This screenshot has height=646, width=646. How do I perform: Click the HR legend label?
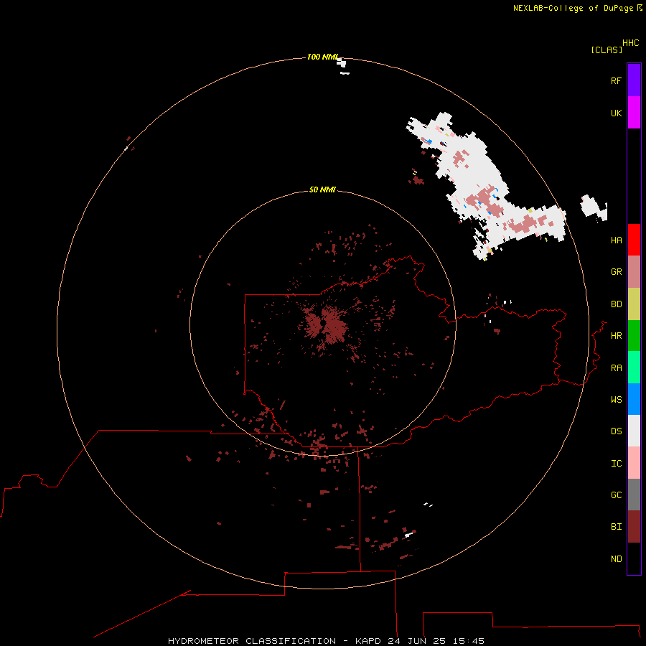coord(616,336)
